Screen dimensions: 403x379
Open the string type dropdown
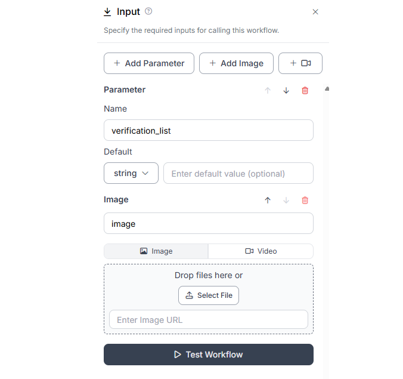tap(131, 173)
